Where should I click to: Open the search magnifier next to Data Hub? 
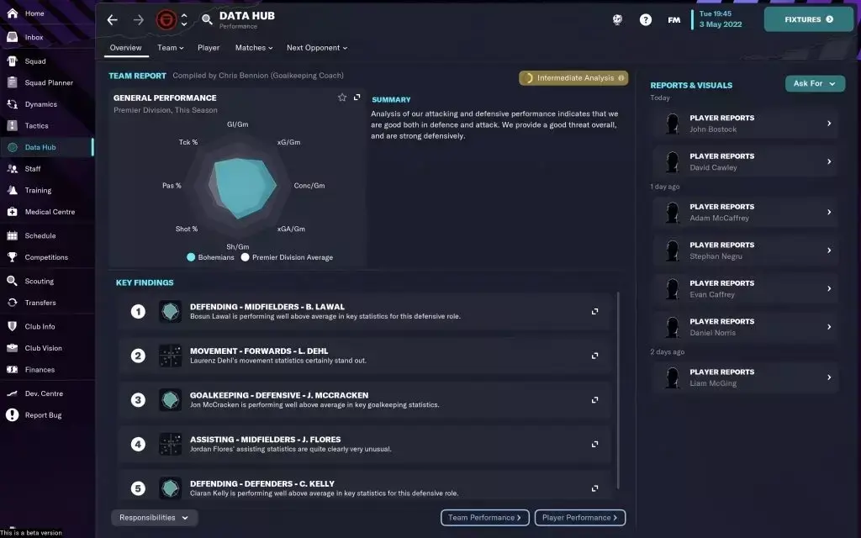click(x=207, y=20)
